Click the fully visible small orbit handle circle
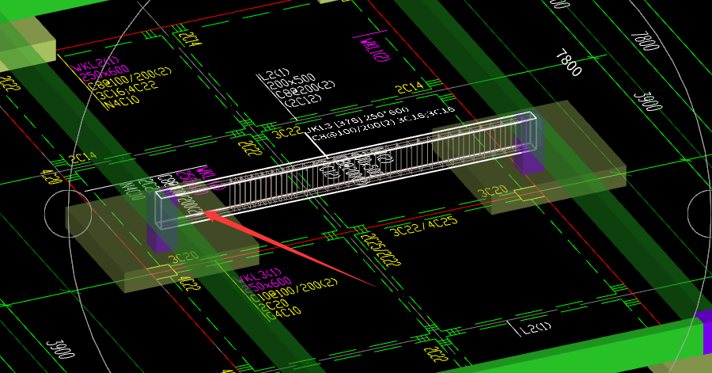This screenshot has height=373, width=712. [68, 213]
